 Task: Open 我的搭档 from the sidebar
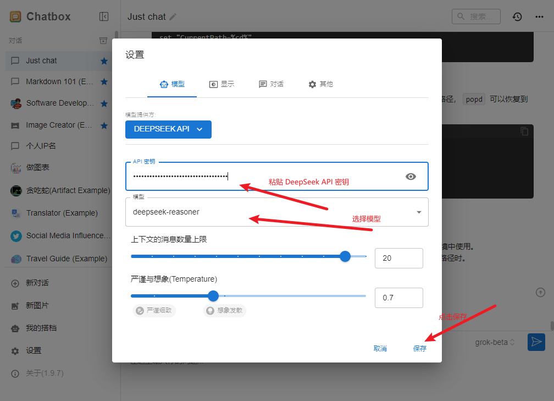click(x=37, y=327)
